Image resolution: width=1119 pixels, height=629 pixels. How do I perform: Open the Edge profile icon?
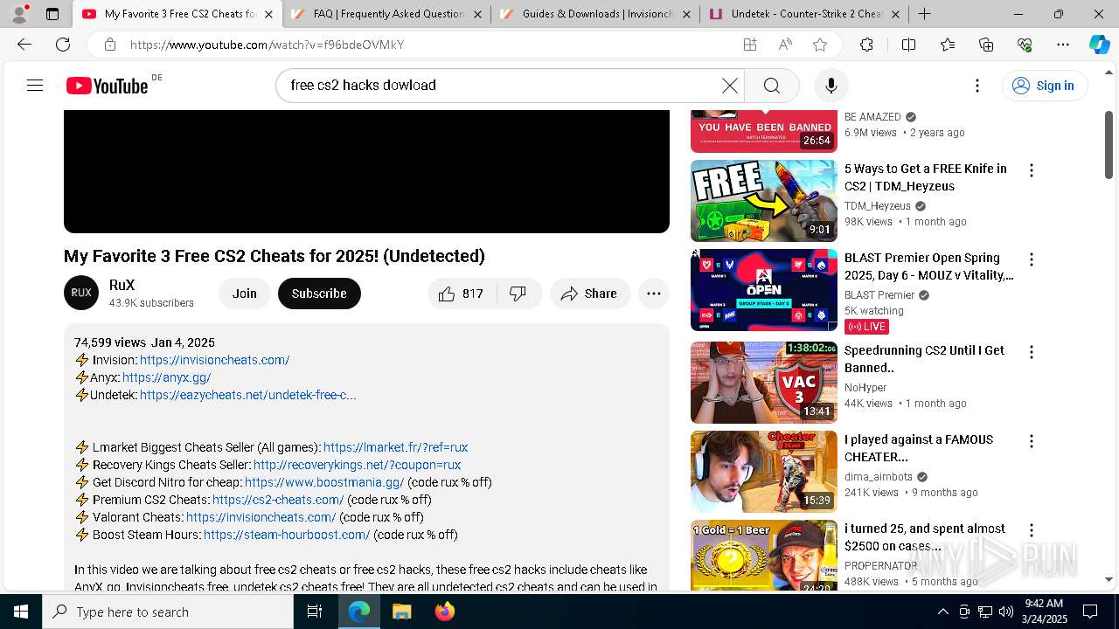(19, 14)
